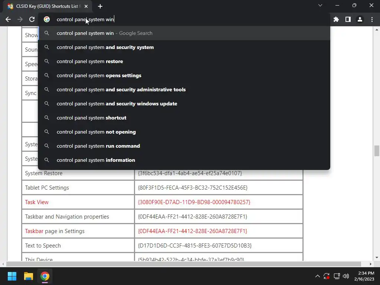Screen dimensions: 380x285
Task: Click the red 'Task View' entry
Action: [x=37, y=202]
